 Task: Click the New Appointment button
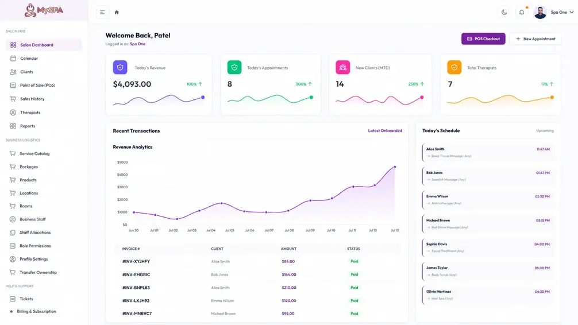pyautogui.click(x=535, y=38)
